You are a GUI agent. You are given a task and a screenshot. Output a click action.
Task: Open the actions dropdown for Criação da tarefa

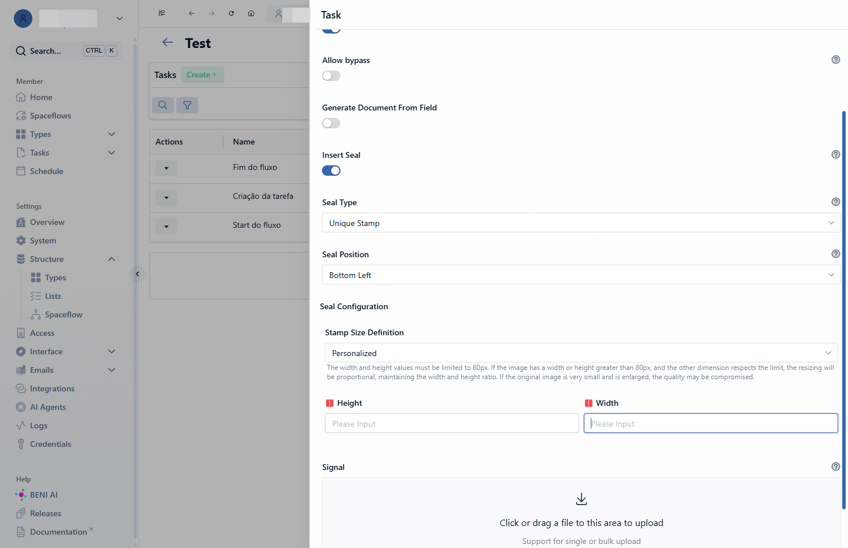pyautogui.click(x=166, y=198)
